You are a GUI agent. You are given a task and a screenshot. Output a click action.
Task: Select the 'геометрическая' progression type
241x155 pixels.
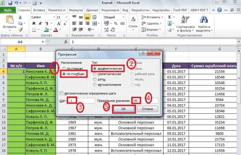(x=95, y=74)
